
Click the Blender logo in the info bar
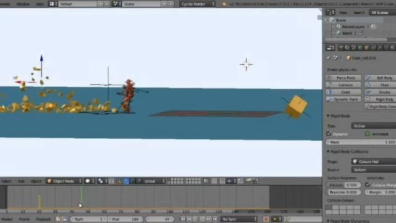coord(224,4)
